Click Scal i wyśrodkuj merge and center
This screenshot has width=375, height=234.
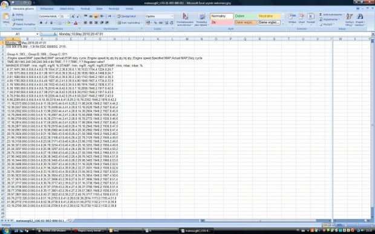pyautogui.click(x=129, y=23)
